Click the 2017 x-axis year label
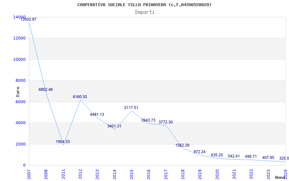 166,174
